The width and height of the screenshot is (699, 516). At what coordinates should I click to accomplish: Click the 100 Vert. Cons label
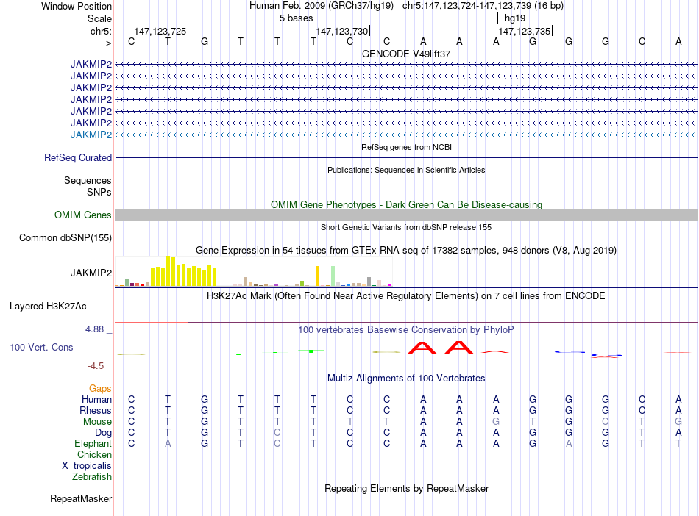[x=41, y=347]
